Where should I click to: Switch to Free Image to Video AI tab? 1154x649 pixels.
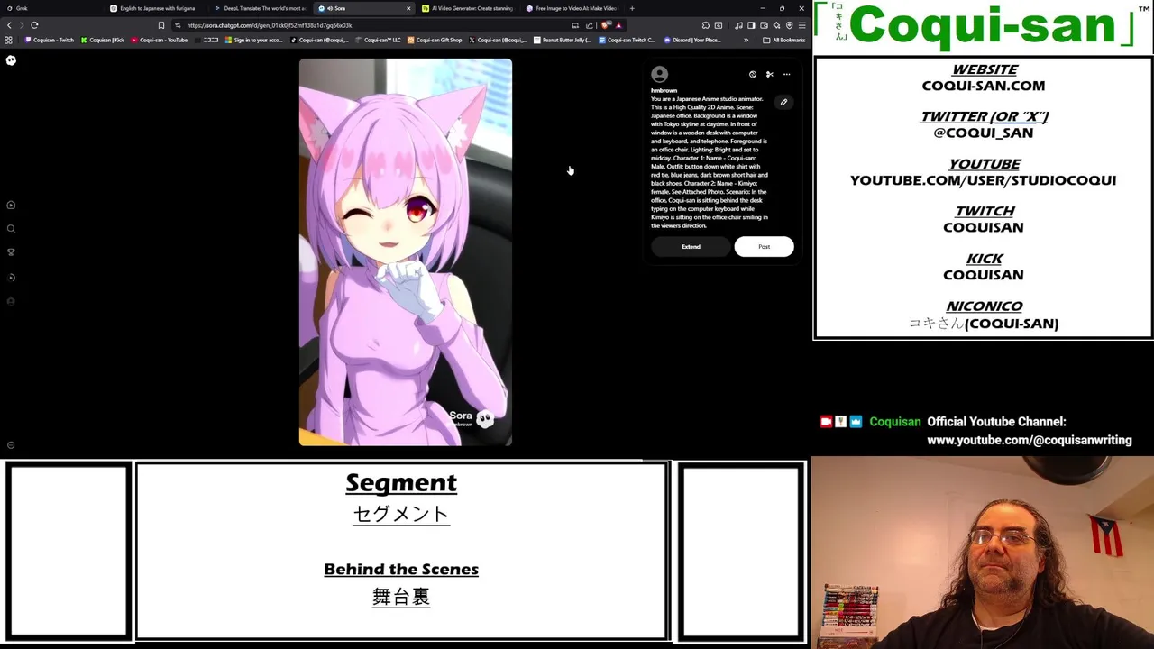573,8
